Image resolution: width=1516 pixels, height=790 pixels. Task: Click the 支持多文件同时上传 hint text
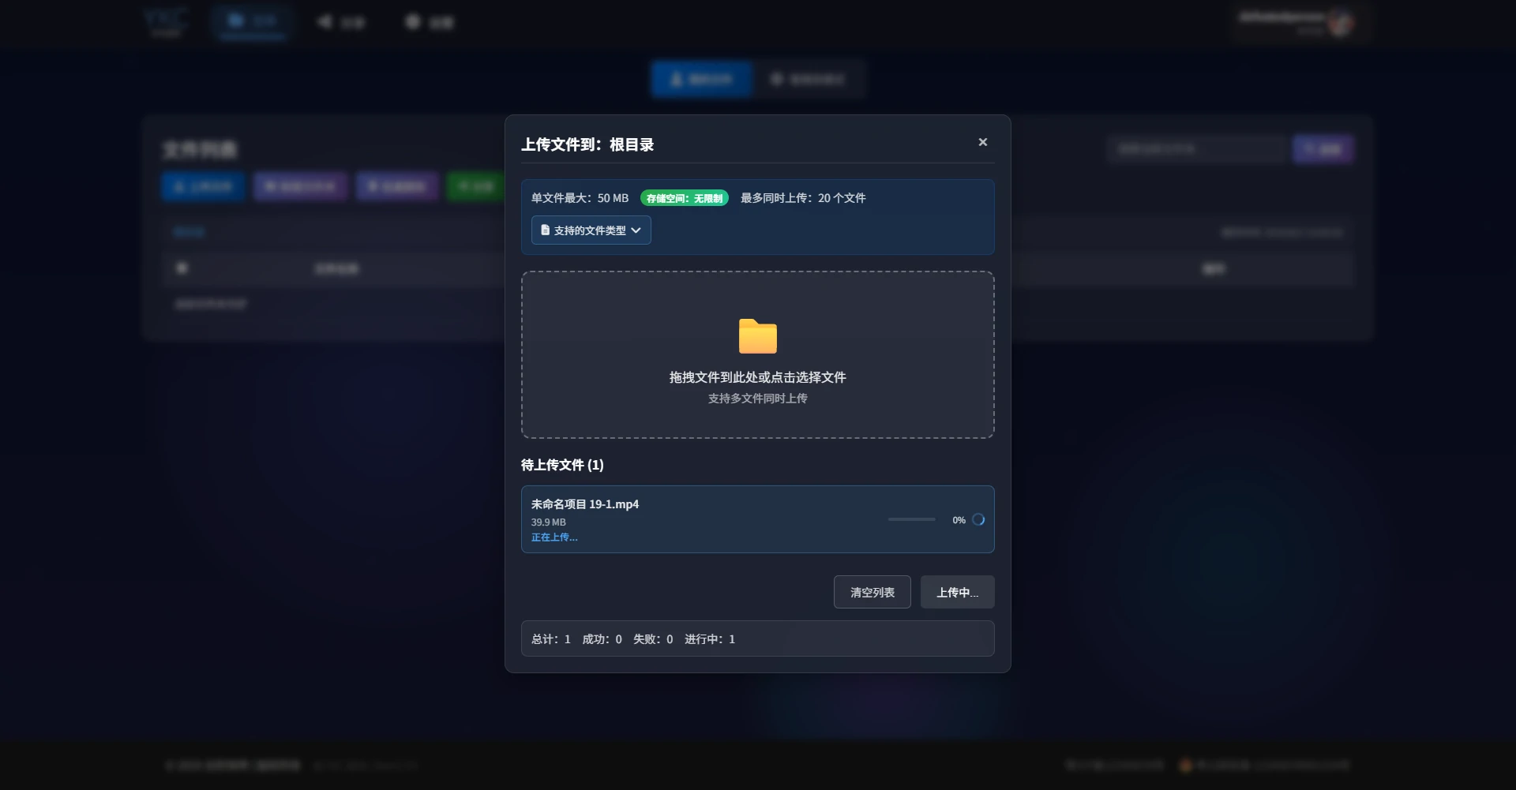click(757, 399)
